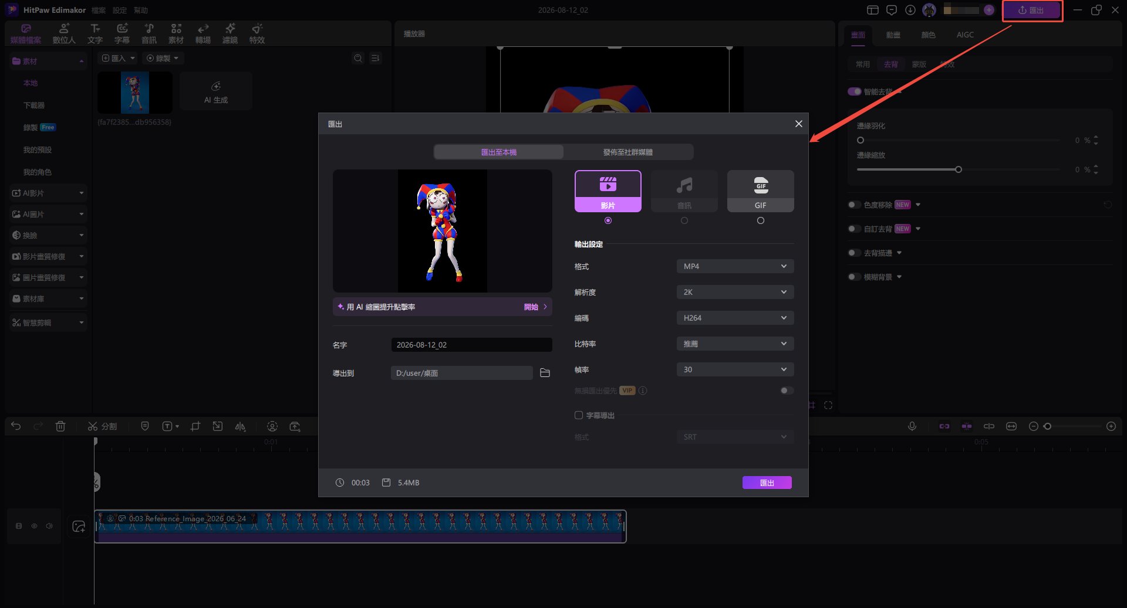Viewport: 1127px width, 608px height.
Task: Click the 導出到 path input field
Action: click(462, 373)
